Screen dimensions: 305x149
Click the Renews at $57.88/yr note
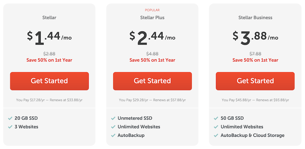tap(169, 100)
